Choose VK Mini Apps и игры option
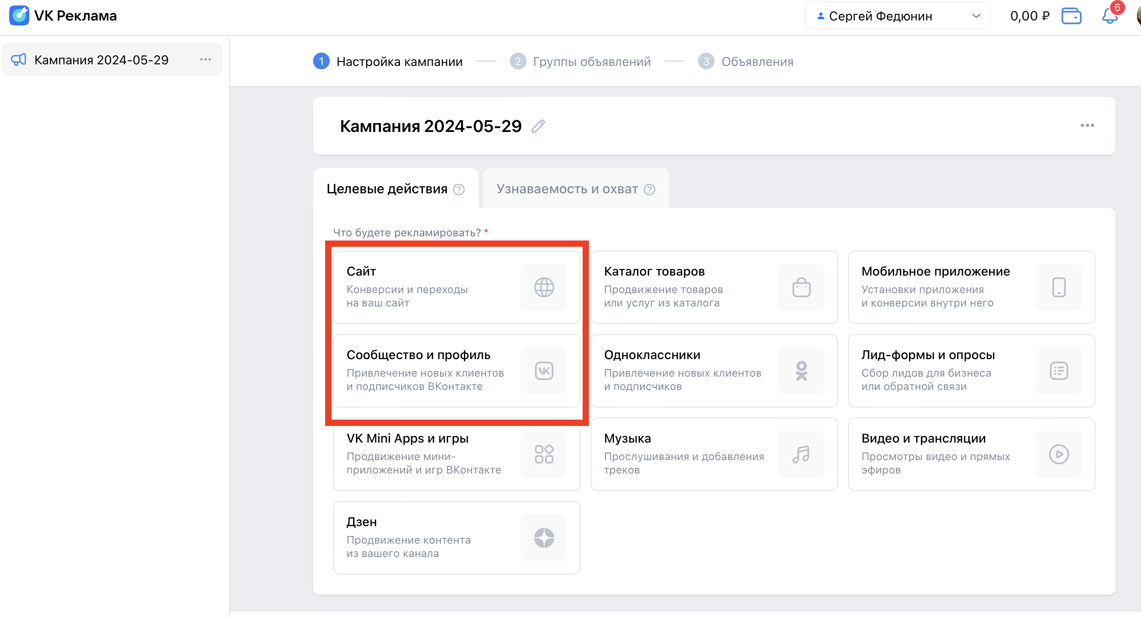The image size is (1141, 618). (x=457, y=454)
